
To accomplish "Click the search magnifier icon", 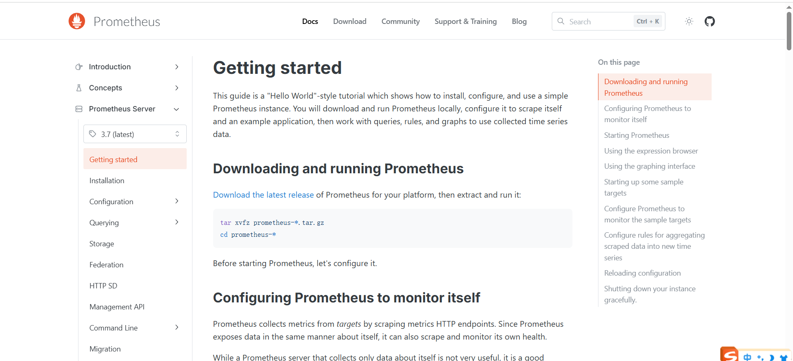I will (x=561, y=21).
